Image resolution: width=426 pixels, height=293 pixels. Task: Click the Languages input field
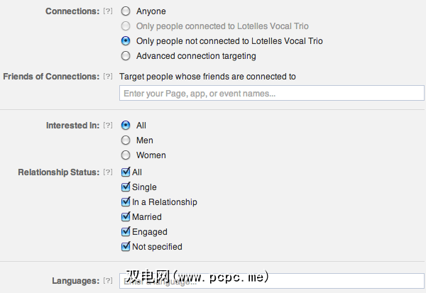271,281
